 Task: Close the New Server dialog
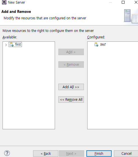click(x=136, y=2)
